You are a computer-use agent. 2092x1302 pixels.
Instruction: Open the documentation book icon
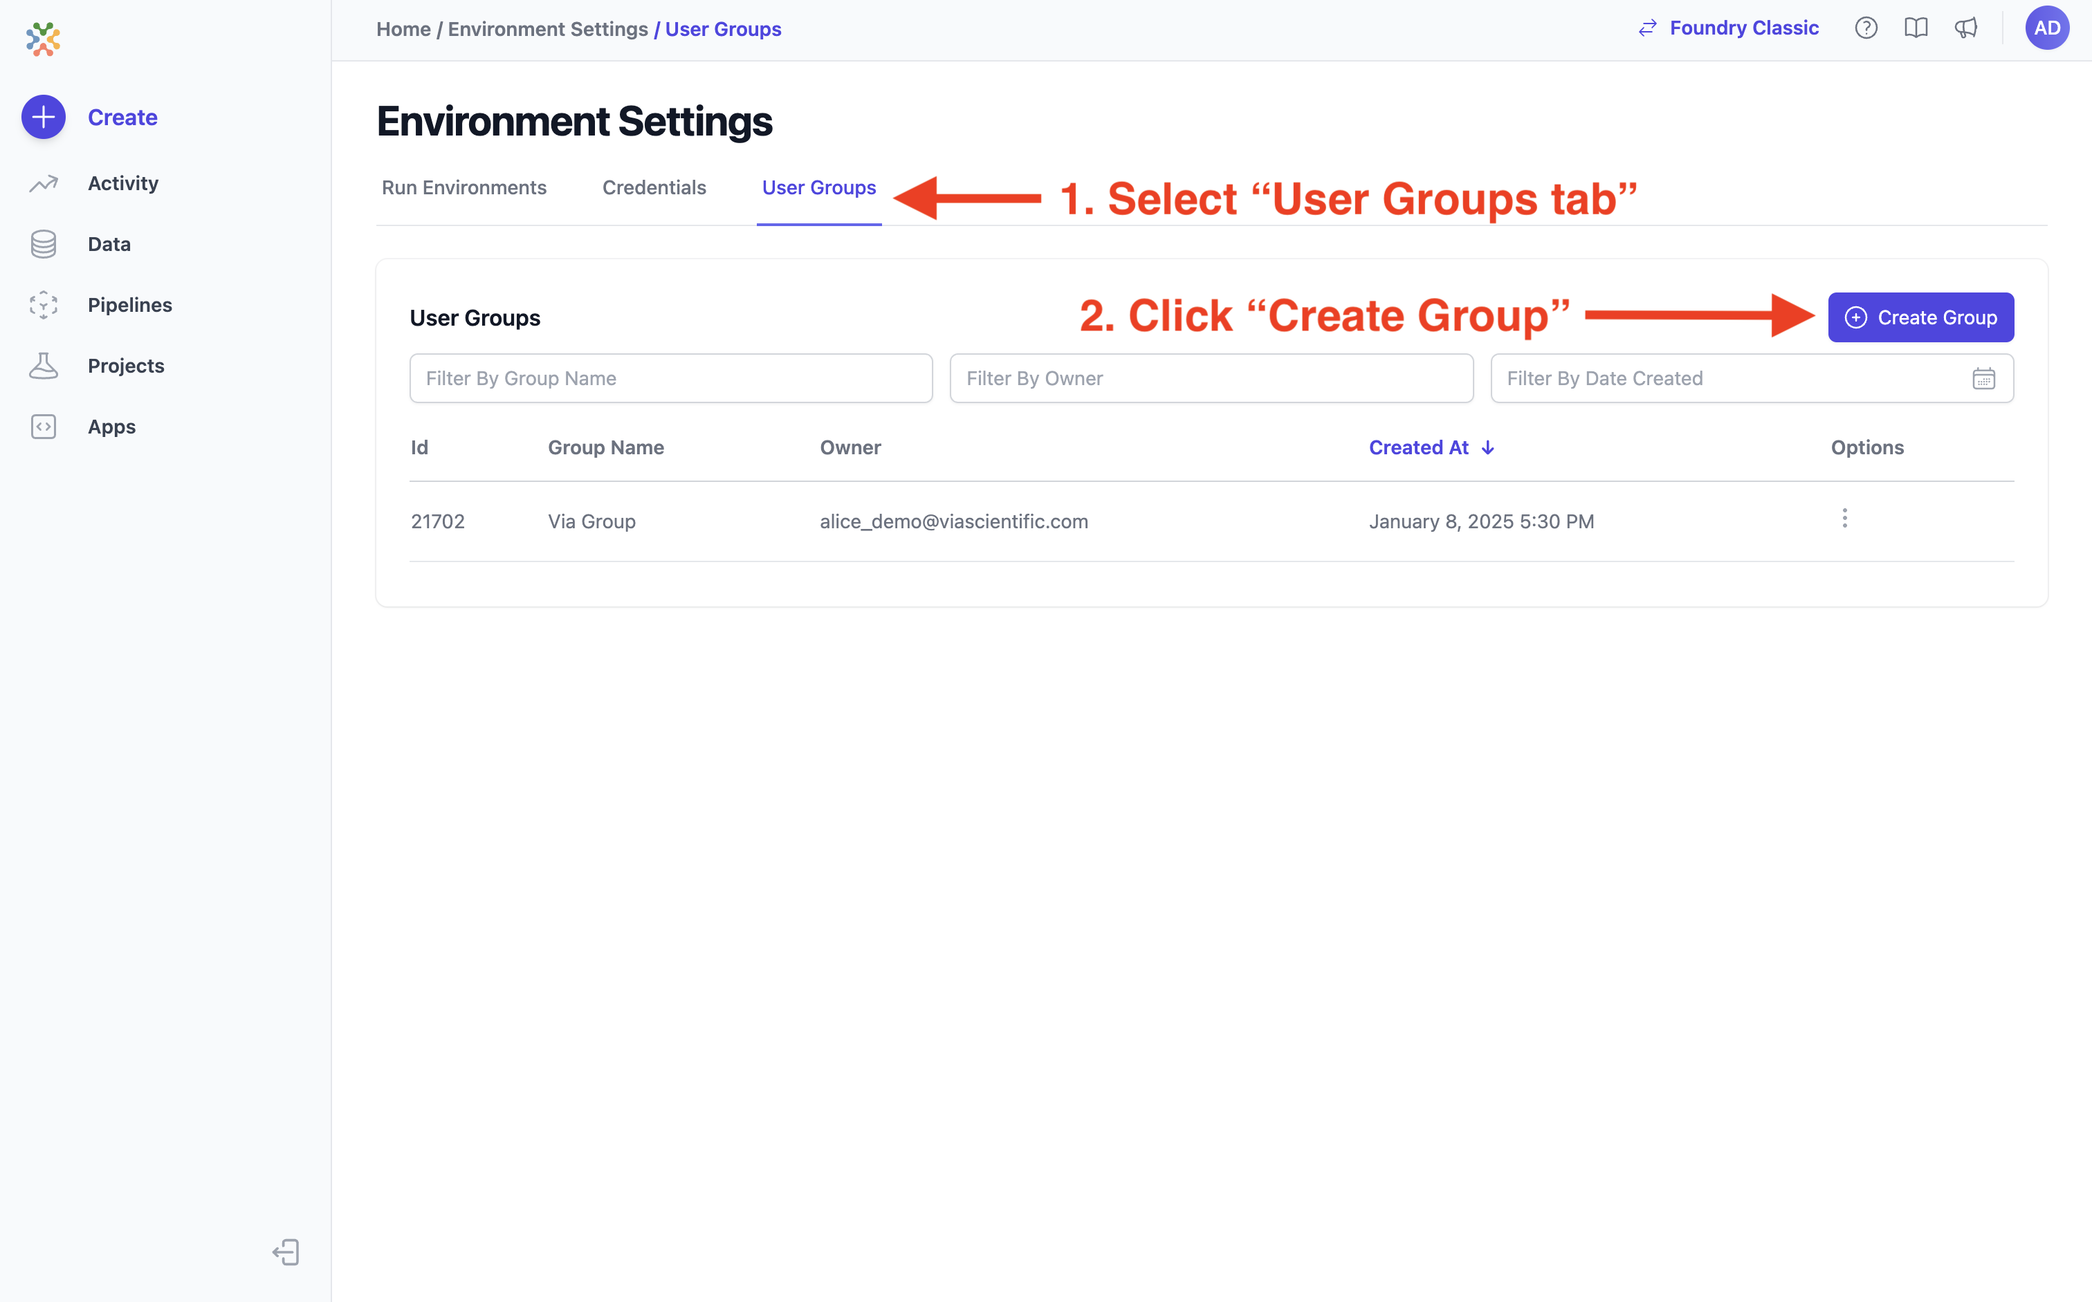1916,28
